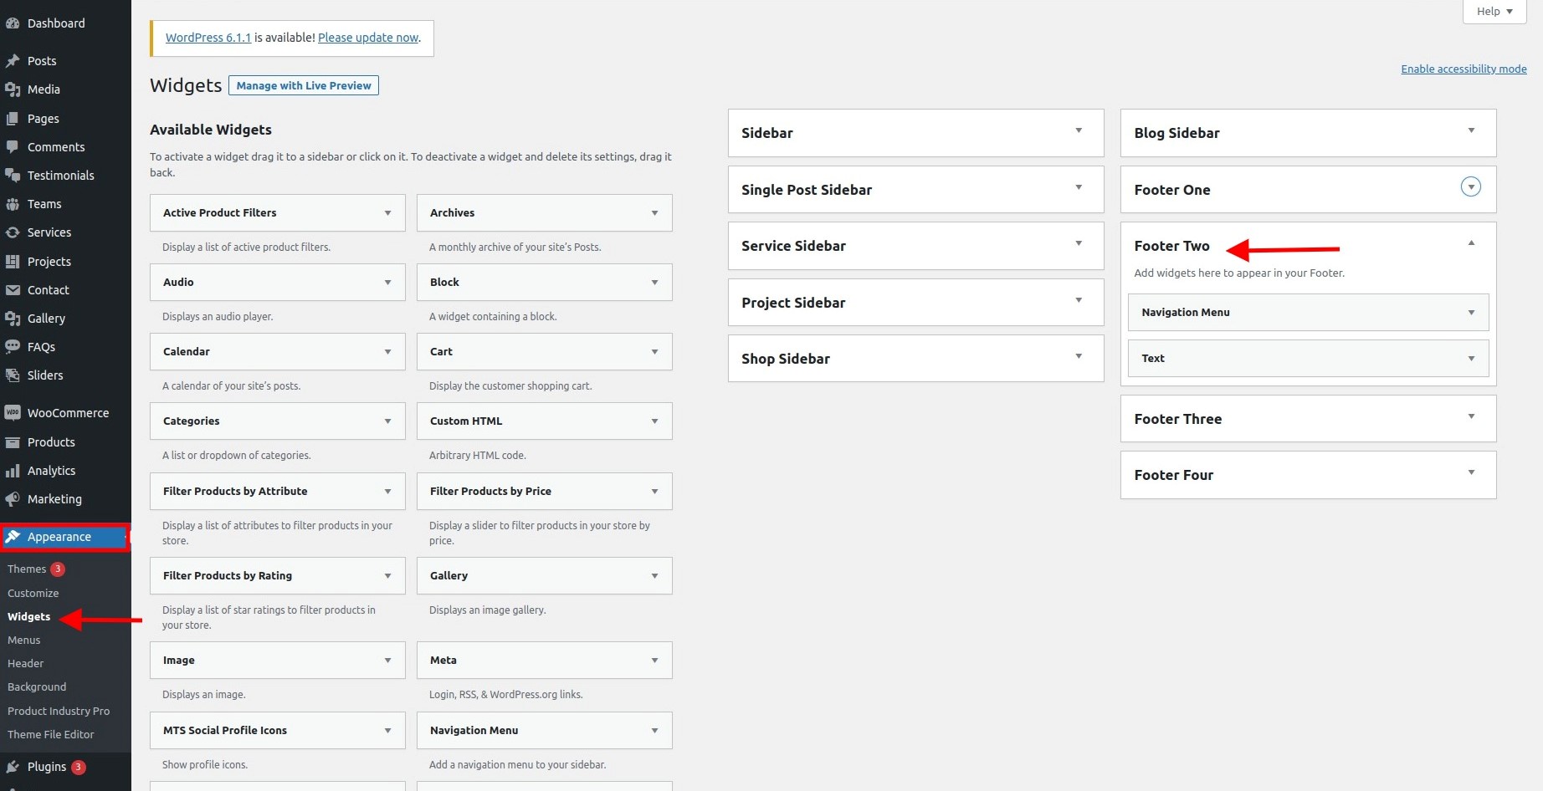The image size is (1543, 791).
Task: Expand Single Post Sidebar area
Action: [1079, 187]
